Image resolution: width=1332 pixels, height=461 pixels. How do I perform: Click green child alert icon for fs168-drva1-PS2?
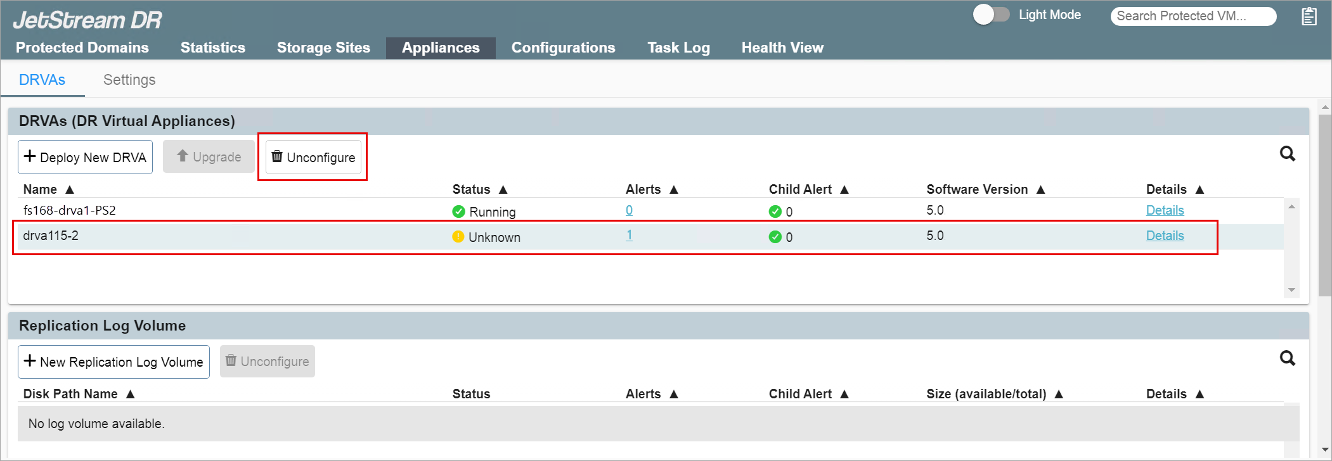775,212
